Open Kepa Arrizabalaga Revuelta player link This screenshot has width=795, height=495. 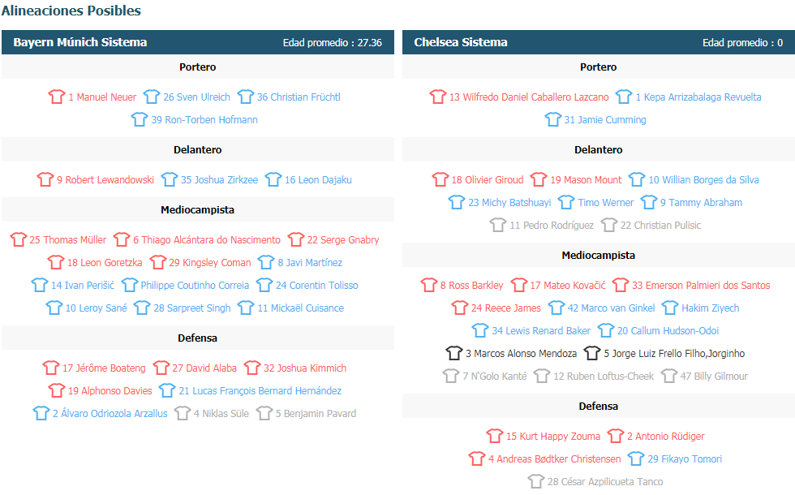click(698, 97)
